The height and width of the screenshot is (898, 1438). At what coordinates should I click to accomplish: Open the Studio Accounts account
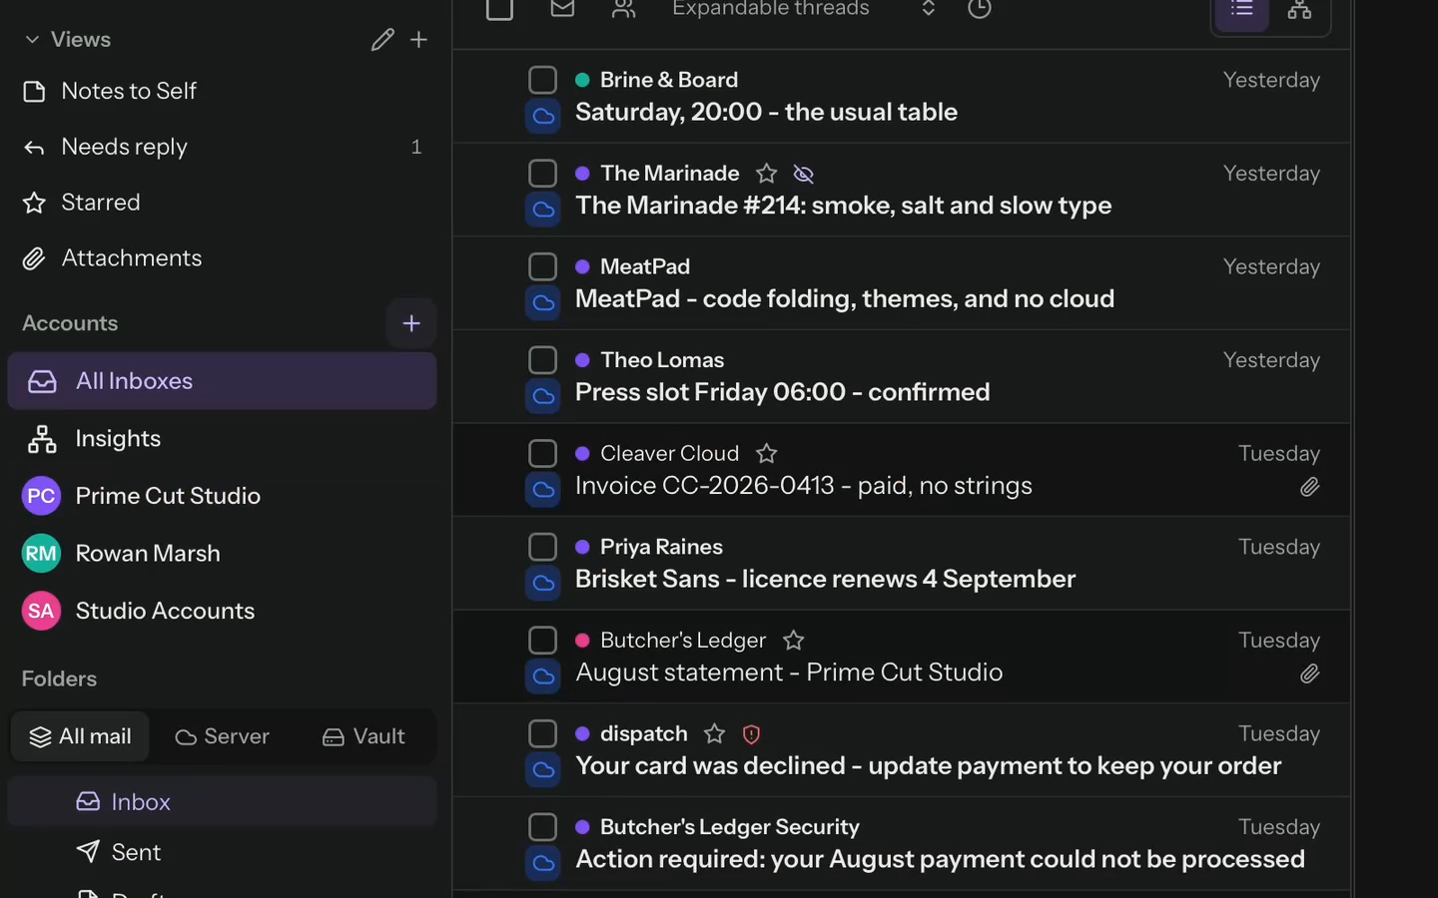222,611
